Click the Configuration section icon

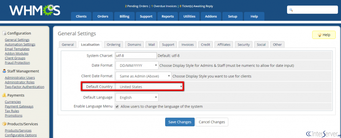pos(4,33)
